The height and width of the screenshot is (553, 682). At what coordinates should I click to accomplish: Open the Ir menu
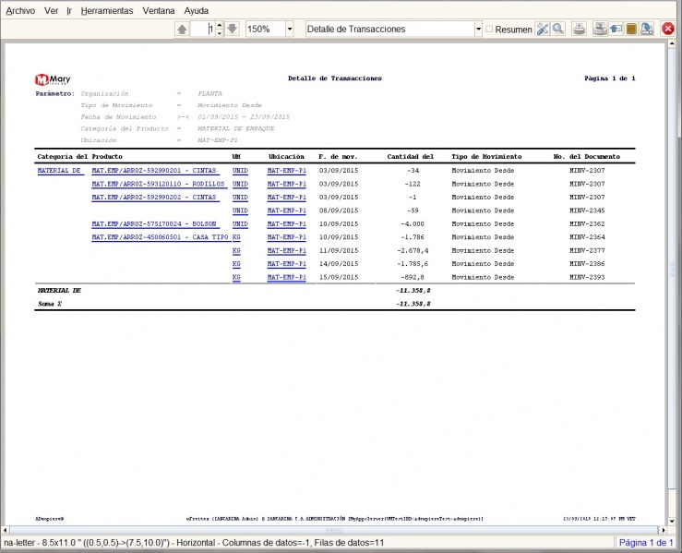point(69,10)
